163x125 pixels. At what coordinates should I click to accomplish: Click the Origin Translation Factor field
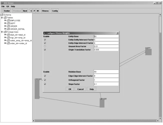(106, 50)
